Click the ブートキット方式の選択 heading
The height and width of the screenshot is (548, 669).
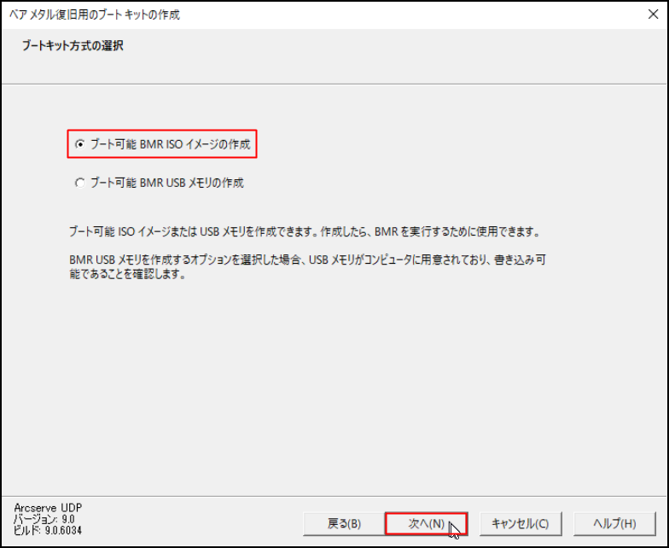[73, 46]
